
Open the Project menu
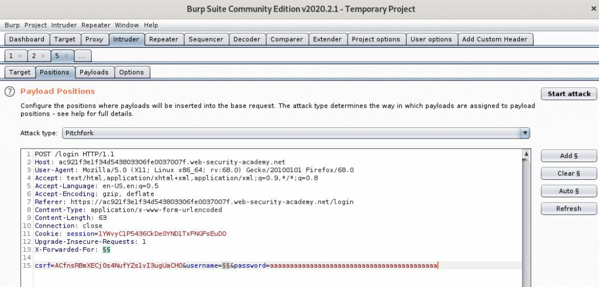tap(36, 25)
